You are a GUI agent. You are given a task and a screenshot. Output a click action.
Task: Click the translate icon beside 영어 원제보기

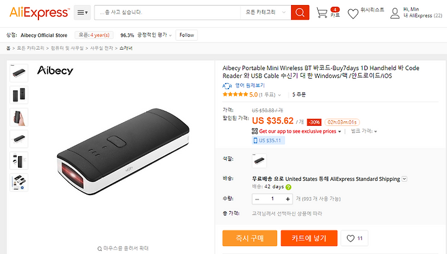tap(227, 85)
